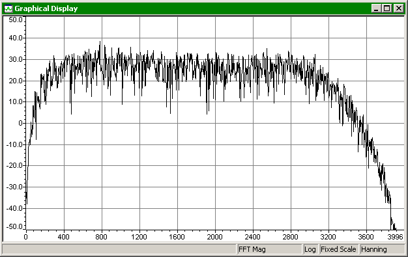Minimize the Graphical Display window
This screenshot has height=257, width=408.
pos(375,8)
